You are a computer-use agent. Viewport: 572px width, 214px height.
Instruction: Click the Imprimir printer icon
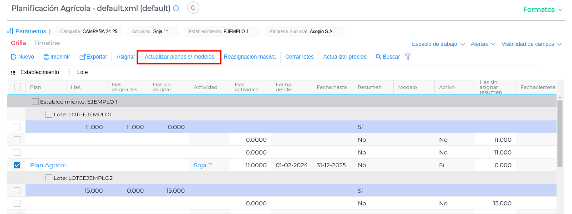[x=46, y=57]
